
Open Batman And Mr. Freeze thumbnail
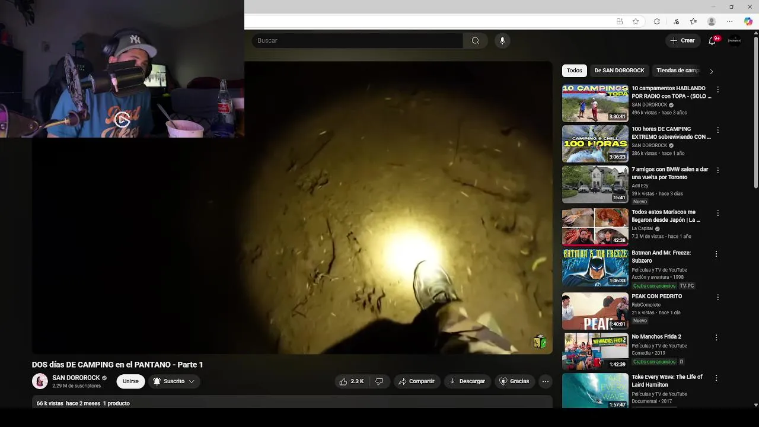[x=595, y=267]
